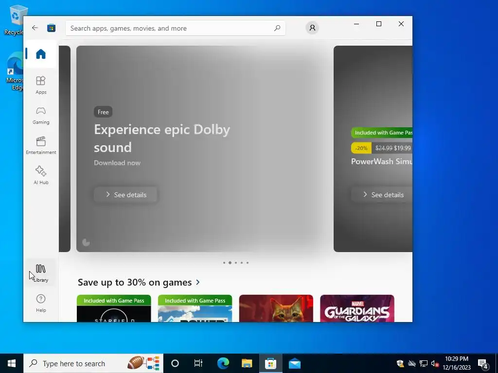Open the notification center icon

click(483, 364)
